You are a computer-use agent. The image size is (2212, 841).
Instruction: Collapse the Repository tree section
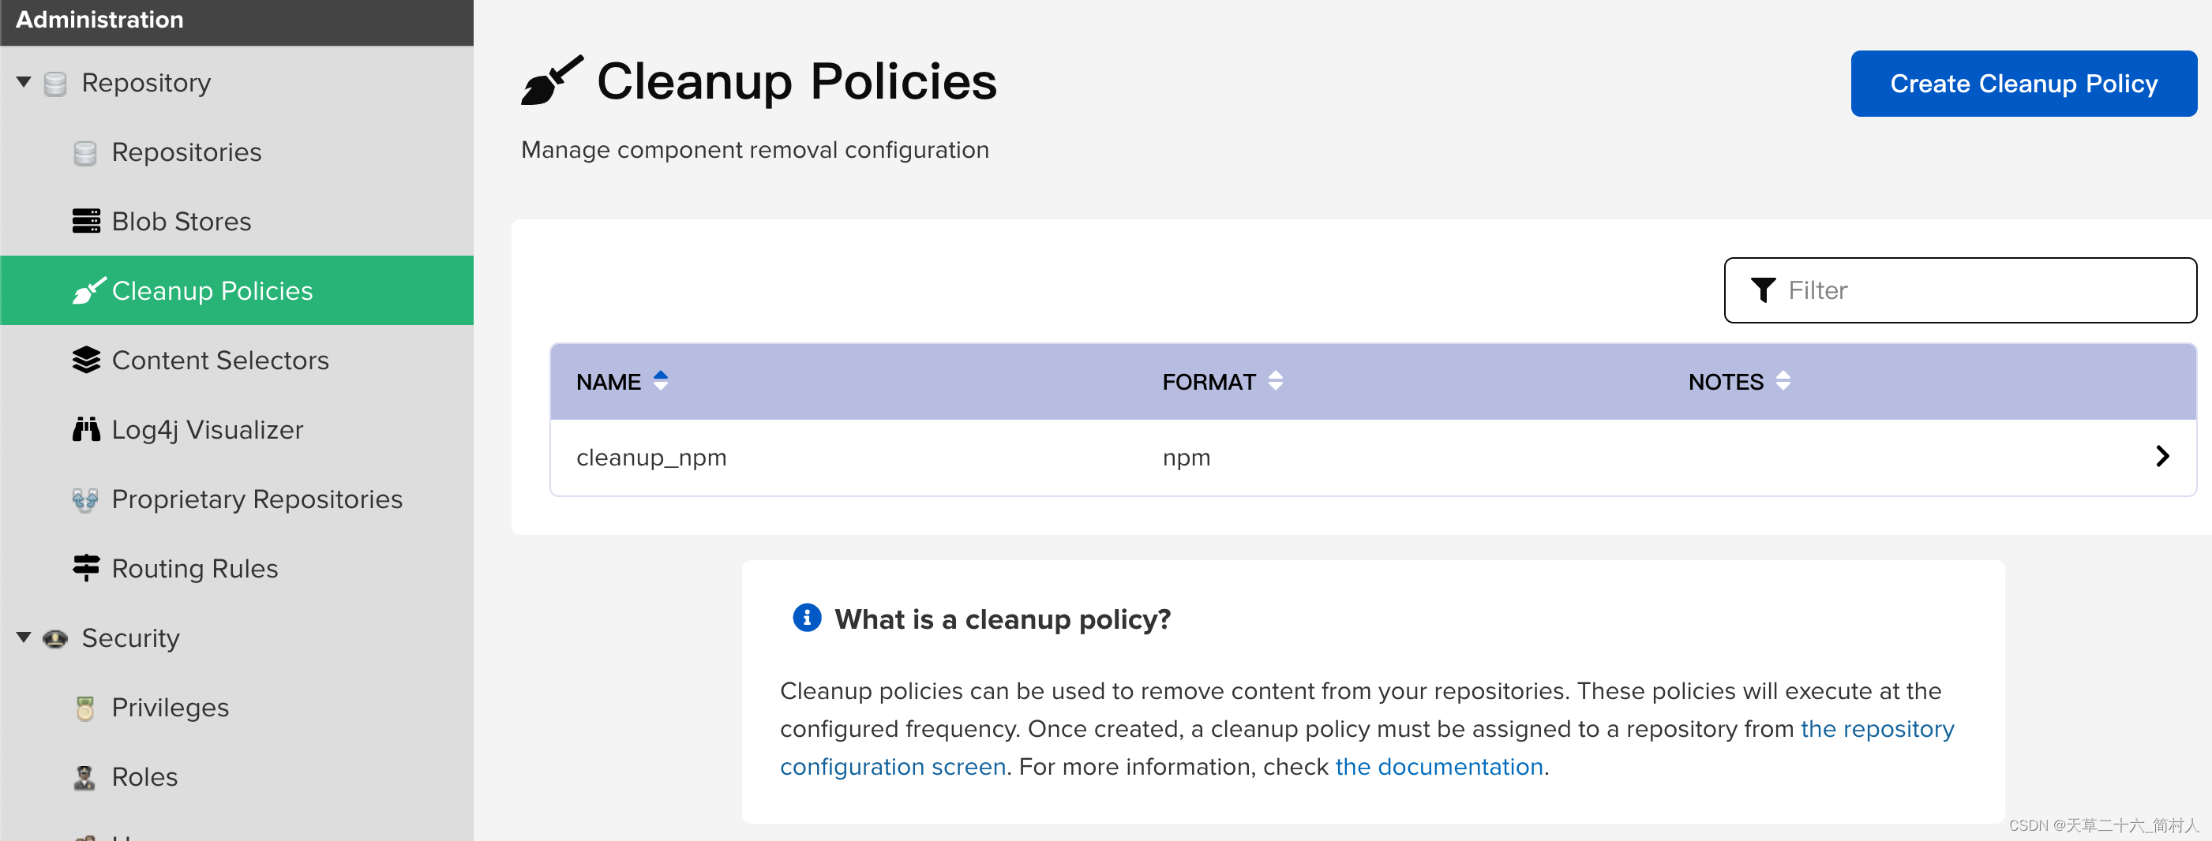(24, 82)
